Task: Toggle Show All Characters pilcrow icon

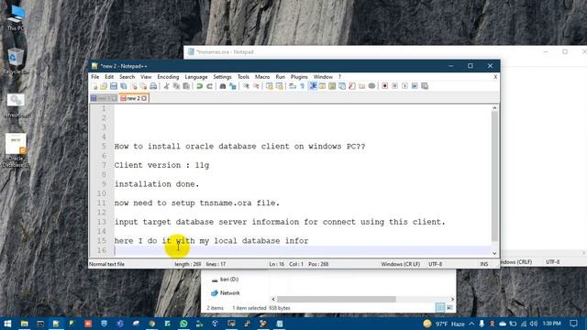Action: 303,86
